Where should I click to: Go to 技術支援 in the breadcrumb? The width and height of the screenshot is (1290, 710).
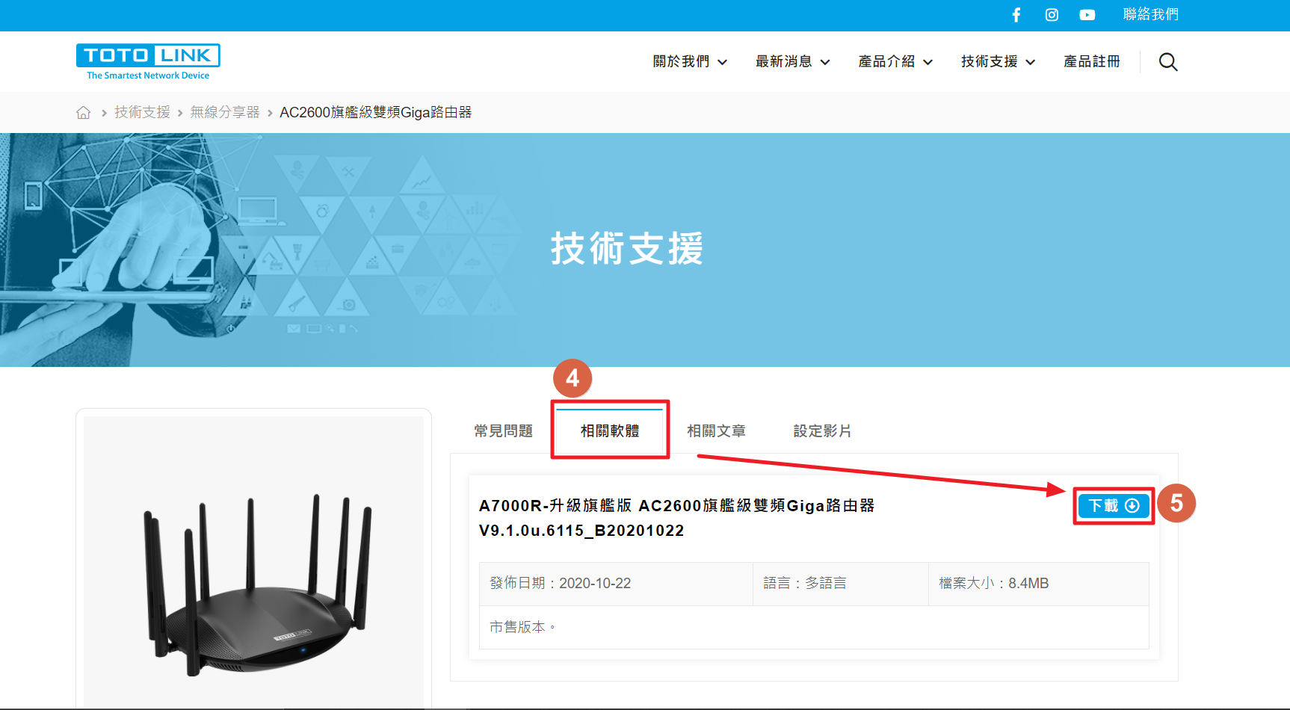coord(143,112)
